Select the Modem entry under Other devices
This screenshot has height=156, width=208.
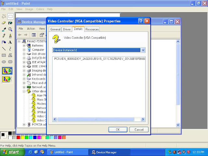pyautogui.click(x=41, y=104)
